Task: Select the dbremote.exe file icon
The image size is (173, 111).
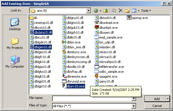Action: [x=64, y=76]
